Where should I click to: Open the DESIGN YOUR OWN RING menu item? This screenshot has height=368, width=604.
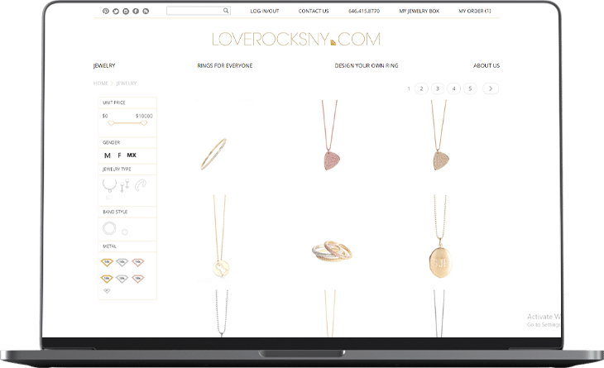[367, 66]
